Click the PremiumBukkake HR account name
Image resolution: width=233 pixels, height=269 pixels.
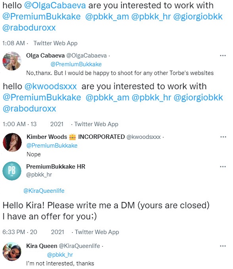pos(56,166)
